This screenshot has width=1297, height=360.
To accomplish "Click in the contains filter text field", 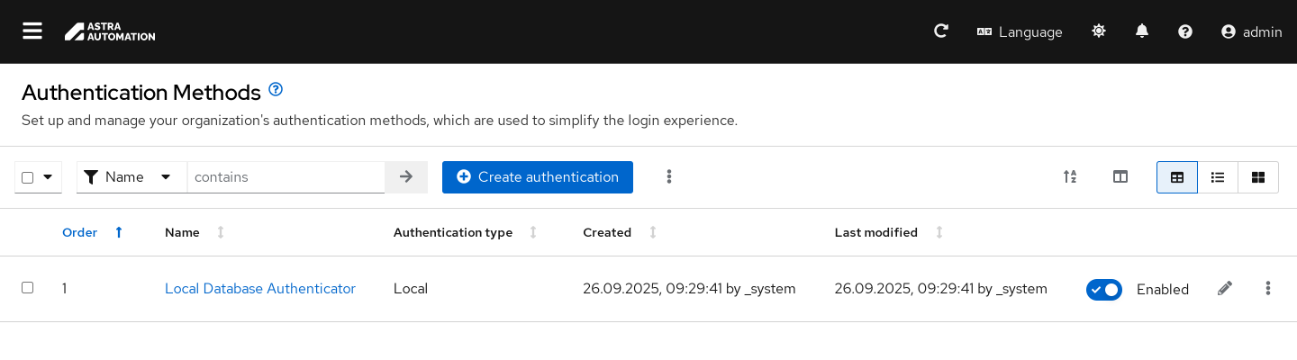I will point(286,177).
